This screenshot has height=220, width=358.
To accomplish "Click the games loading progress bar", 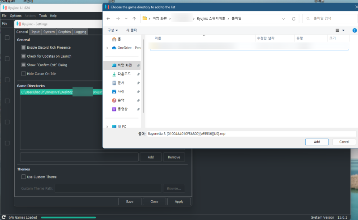I will point(68,217).
